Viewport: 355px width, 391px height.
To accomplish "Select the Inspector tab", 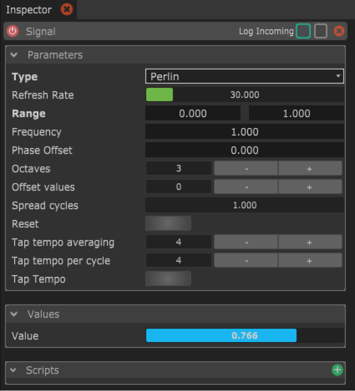I will 29,9.
